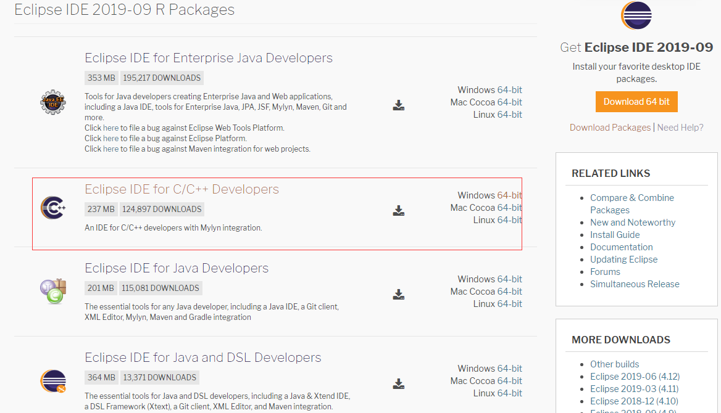
Task: Open the Documentation link
Action: 621,247
